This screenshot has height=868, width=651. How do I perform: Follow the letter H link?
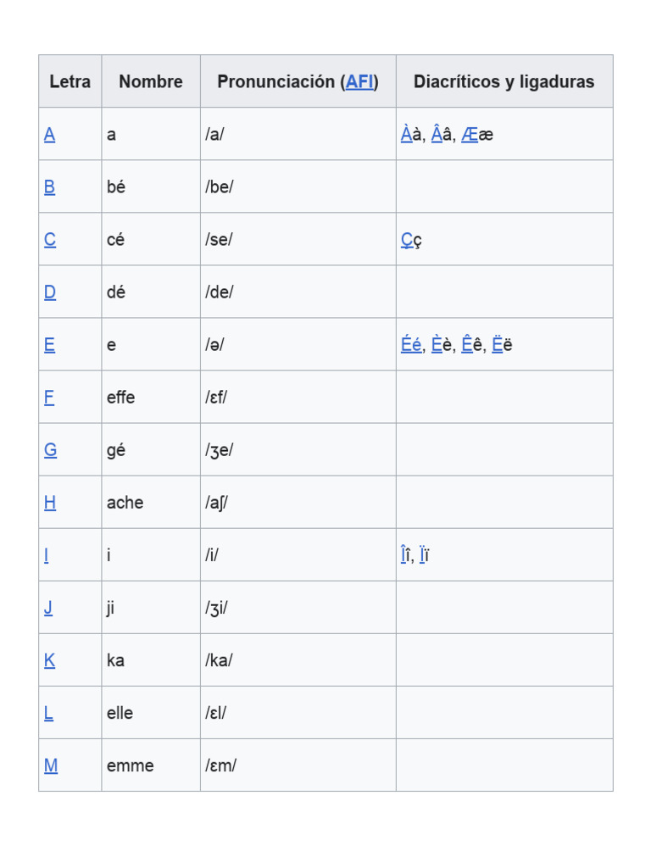pos(50,503)
